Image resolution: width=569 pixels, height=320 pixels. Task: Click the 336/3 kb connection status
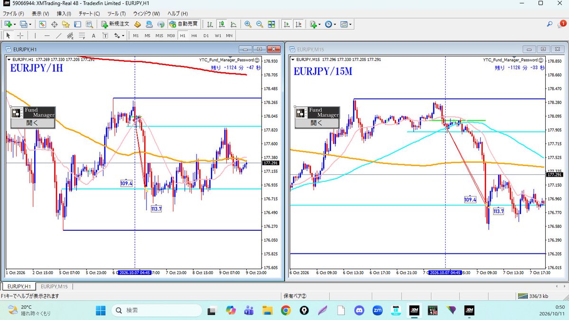(x=533, y=296)
